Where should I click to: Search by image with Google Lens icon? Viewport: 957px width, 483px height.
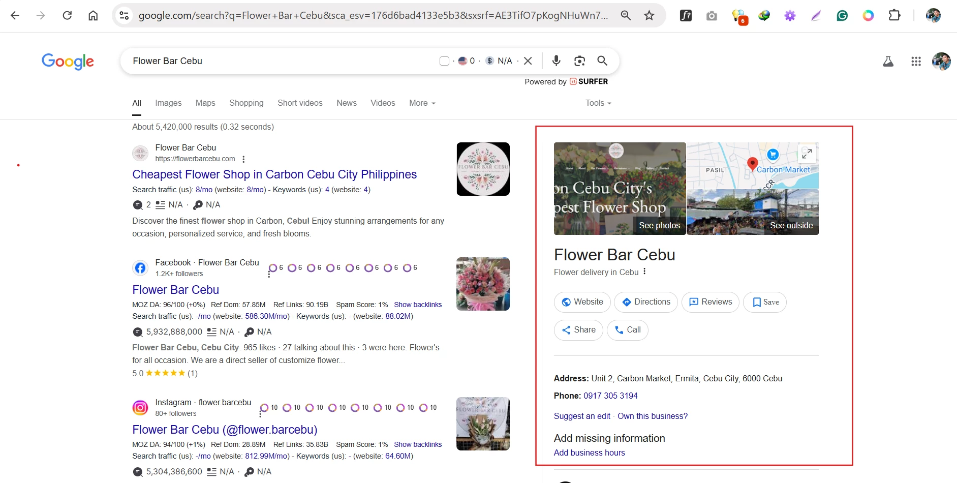[579, 61]
